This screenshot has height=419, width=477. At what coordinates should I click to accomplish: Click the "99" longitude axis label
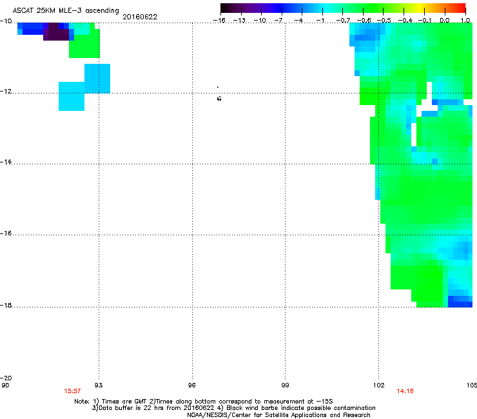click(x=285, y=385)
